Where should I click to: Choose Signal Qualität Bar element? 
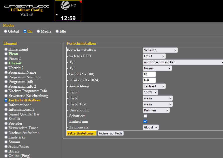(x=6, y=114)
